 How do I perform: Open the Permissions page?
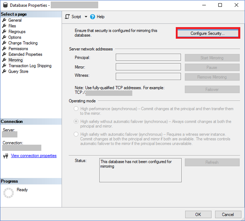[18, 49]
